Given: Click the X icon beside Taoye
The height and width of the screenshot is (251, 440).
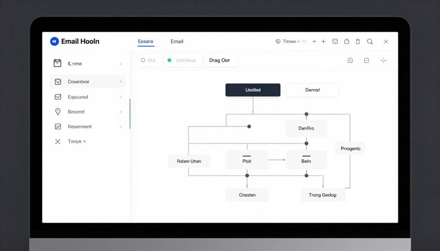Looking at the screenshot, I should [x=58, y=142].
